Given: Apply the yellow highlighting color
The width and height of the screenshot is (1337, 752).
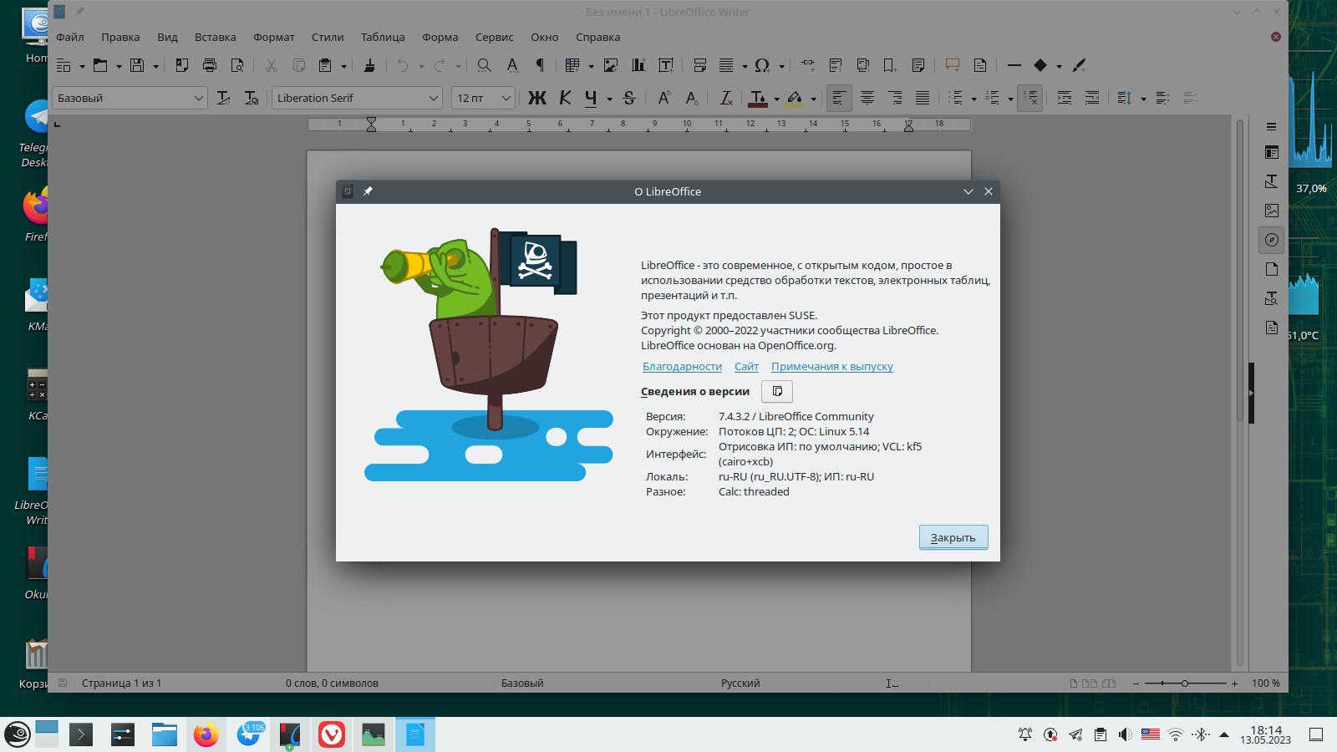Looking at the screenshot, I should 795,98.
